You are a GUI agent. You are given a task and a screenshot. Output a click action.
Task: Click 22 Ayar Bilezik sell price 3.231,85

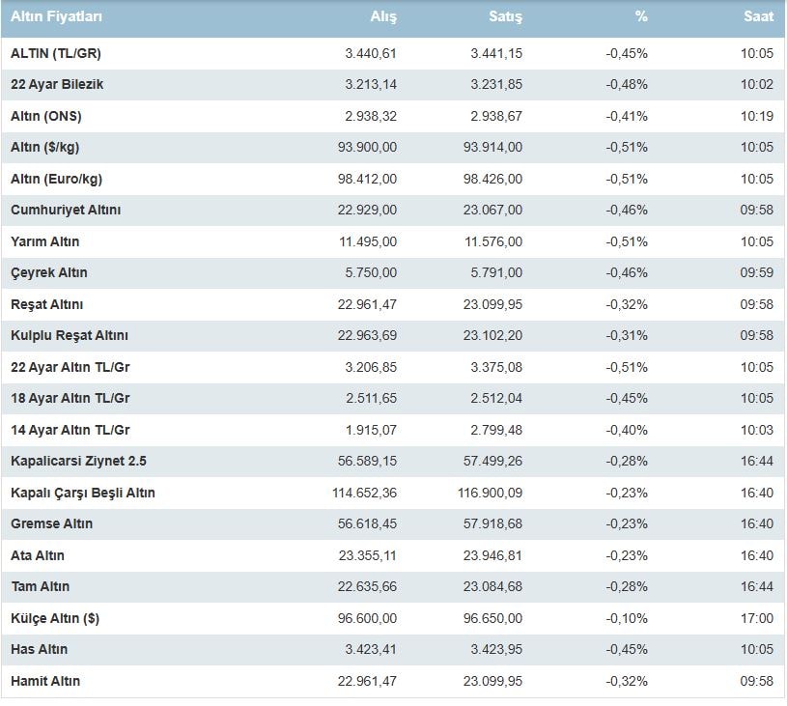click(496, 84)
